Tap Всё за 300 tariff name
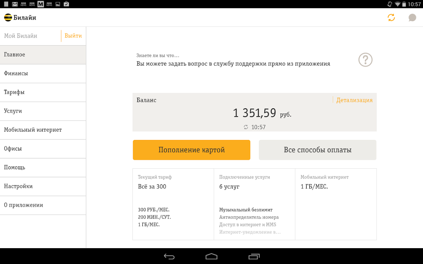This screenshot has height=264, width=423. tap(152, 186)
